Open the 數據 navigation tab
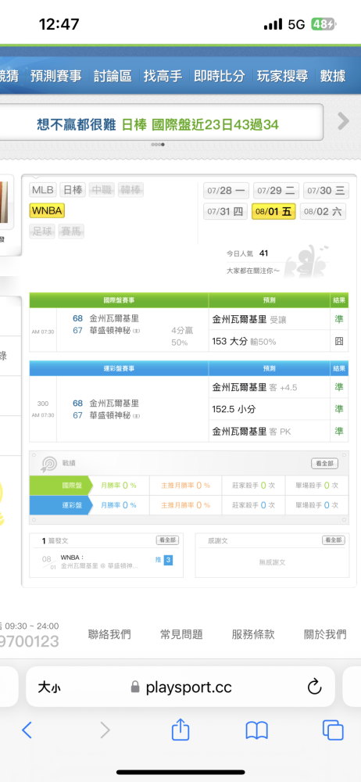Screen dimensions: 361x782 coord(333,76)
